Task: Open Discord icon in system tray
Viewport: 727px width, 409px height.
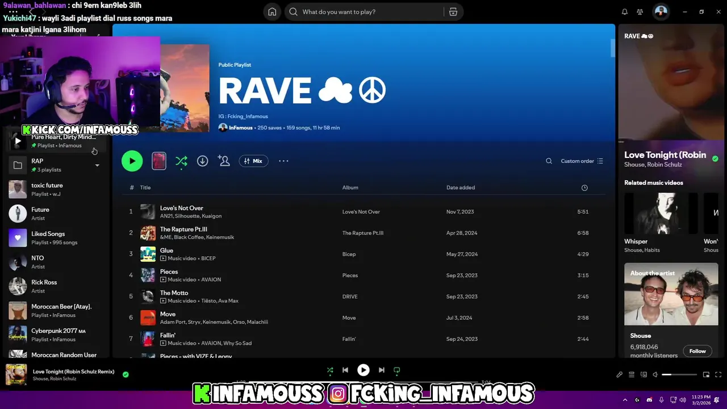Action: pos(649,400)
